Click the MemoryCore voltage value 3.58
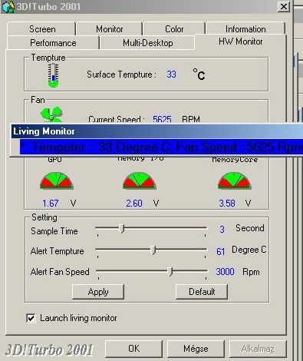Viewport: 303px width, 361px height. [227, 204]
